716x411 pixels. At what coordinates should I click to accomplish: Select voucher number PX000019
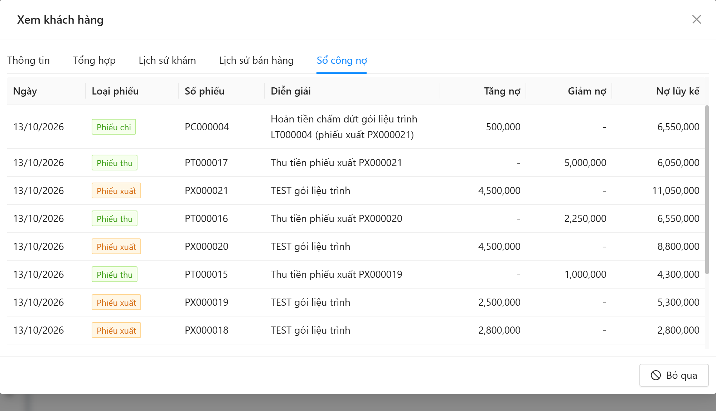207,303
